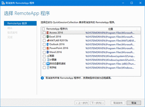This screenshot has height=107, width=145.
Task: Check the Word 2016 checkbox
Action: 44,52
